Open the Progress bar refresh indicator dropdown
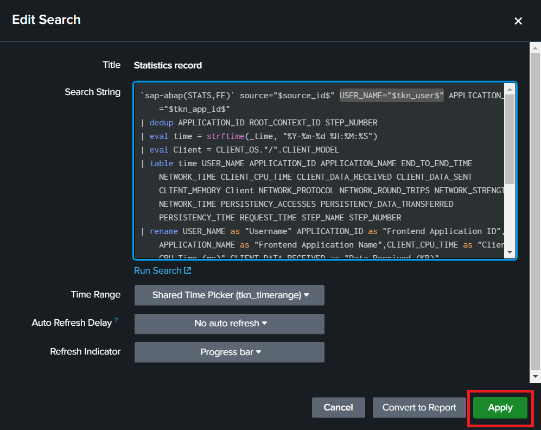 click(229, 352)
